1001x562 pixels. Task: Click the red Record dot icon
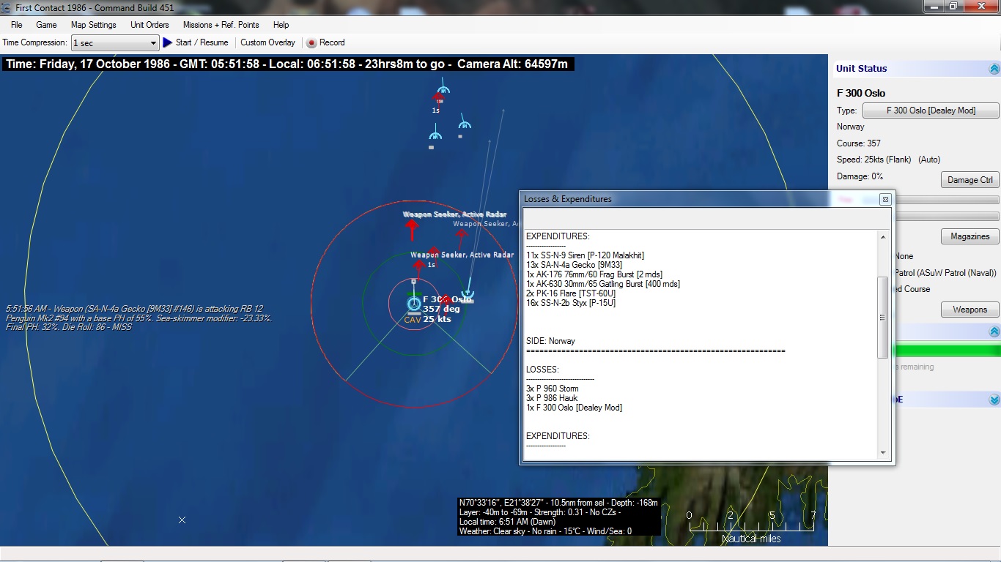(x=311, y=43)
